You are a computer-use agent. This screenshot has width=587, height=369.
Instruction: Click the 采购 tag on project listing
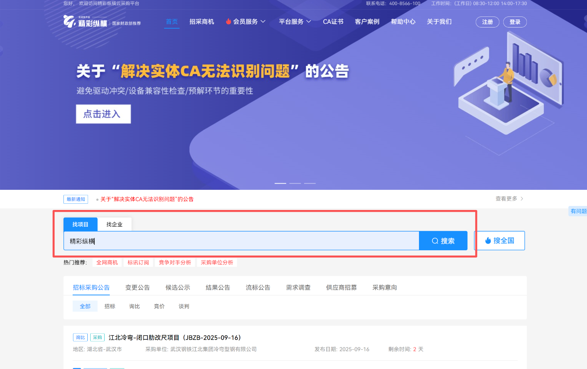click(98, 337)
